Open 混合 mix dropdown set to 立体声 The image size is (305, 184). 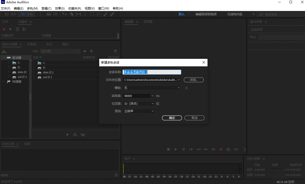pos(139,111)
